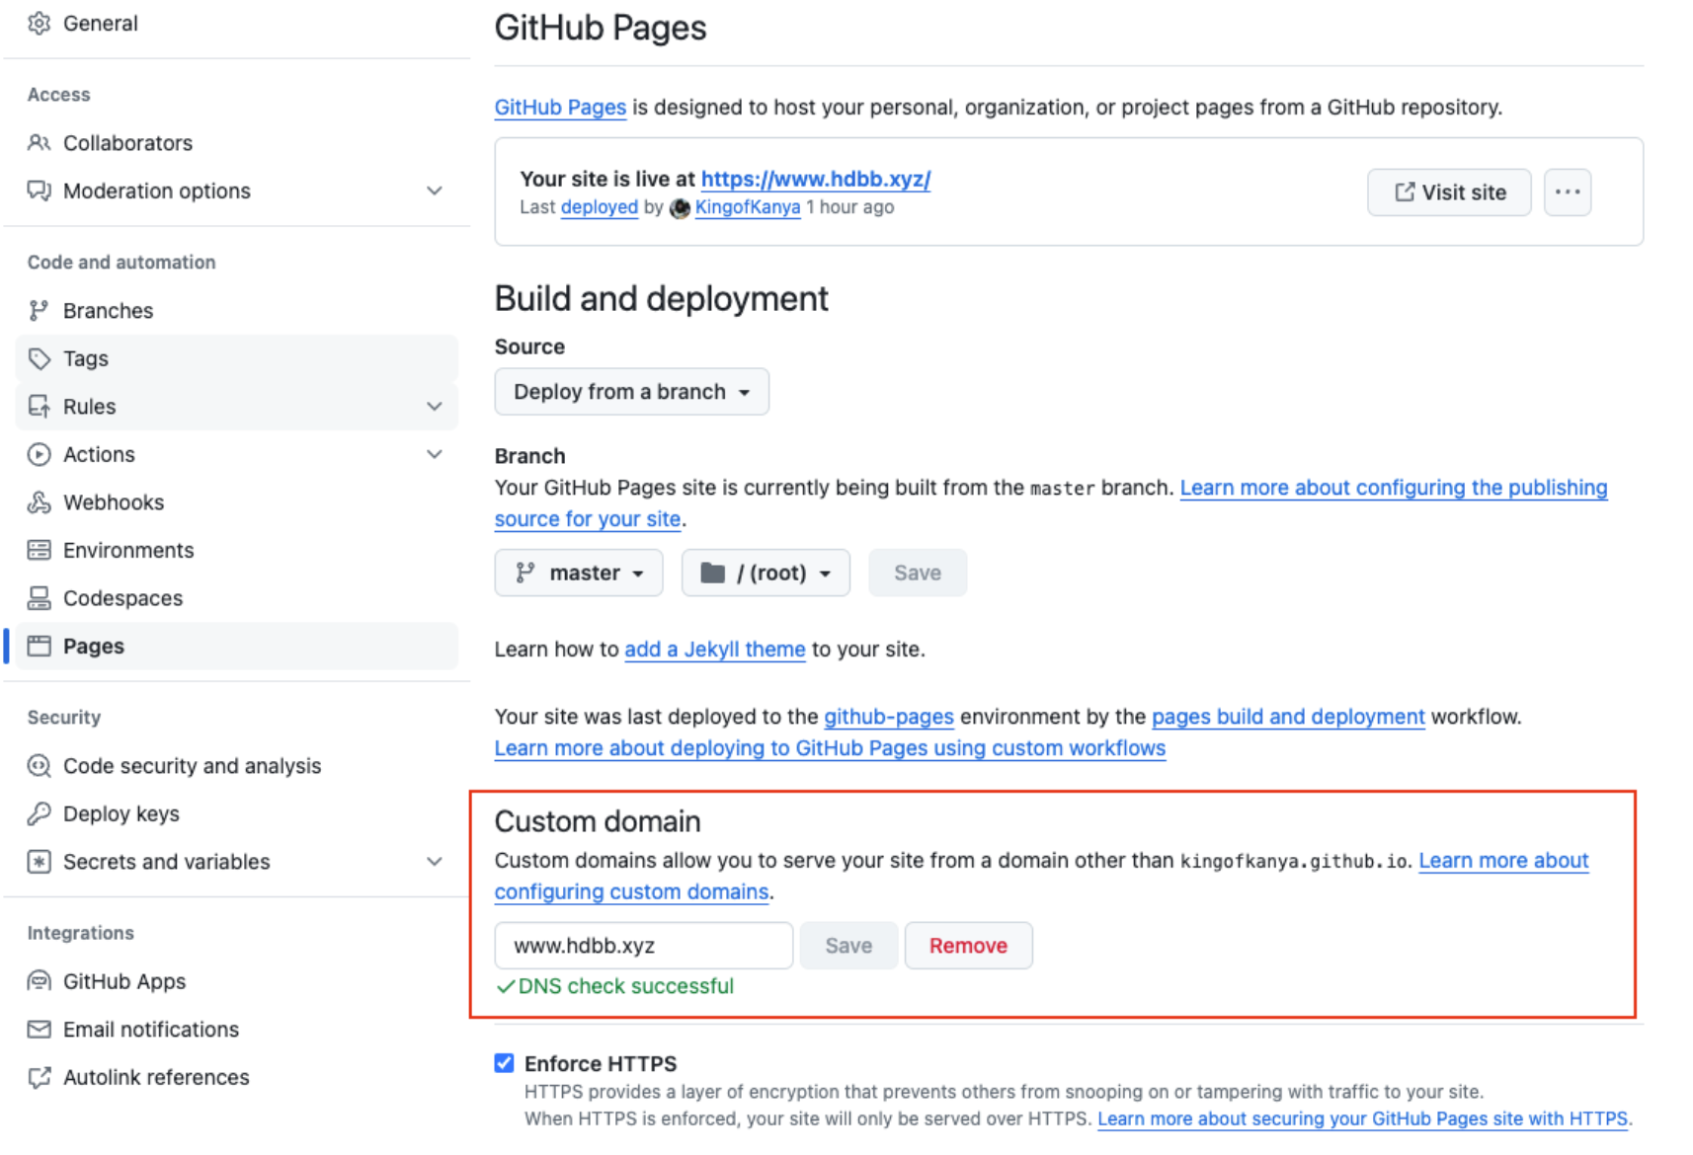Expand the Actions chevron
The height and width of the screenshot is (1155, 1693).
[x=434, y=454]
